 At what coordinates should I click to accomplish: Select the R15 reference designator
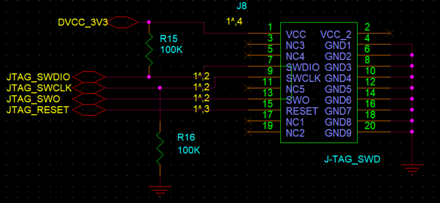[x=169, y=39]
